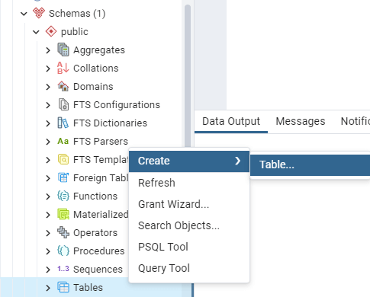Choose Table... from the Create submenu
The width and height of the screenshot is (370, 297).
coord(310,164)
